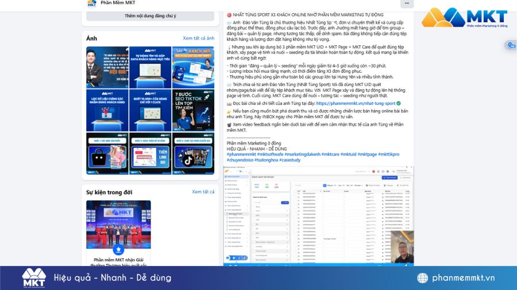Play the video feedback in the post
This screenshot has width=517, height=290.
[x=318, y=215]
